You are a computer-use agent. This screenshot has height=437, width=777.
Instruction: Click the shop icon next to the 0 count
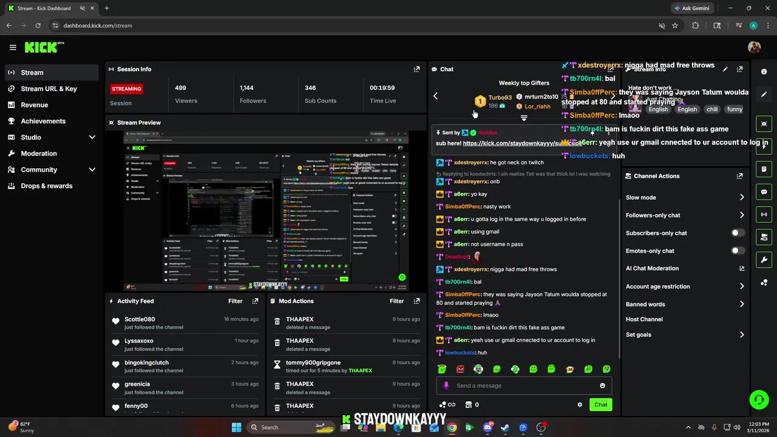click(x=468, y=405)
